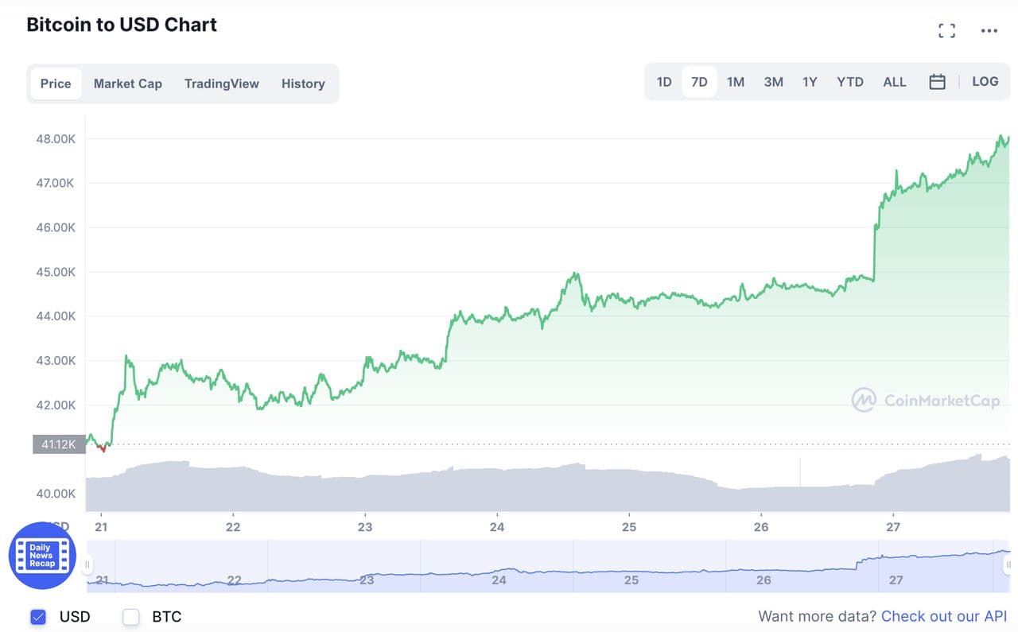Select the ALL time range

tap(894, 82)
